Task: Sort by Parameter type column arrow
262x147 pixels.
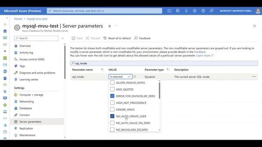Action: 168,70
